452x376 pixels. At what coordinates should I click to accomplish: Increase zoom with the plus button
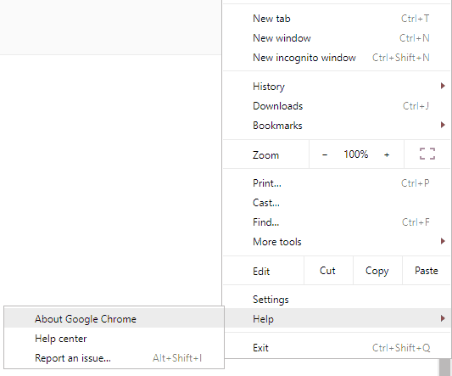click(387, 155)
